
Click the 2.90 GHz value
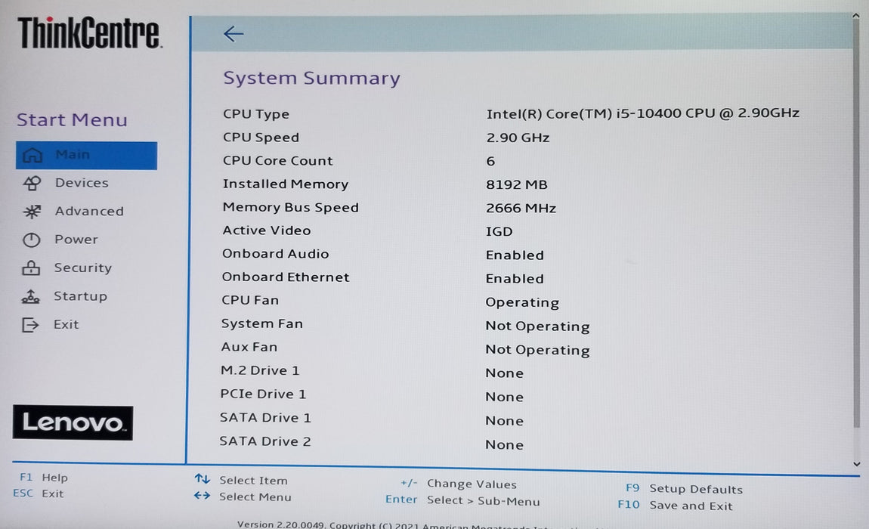(518, 138)
